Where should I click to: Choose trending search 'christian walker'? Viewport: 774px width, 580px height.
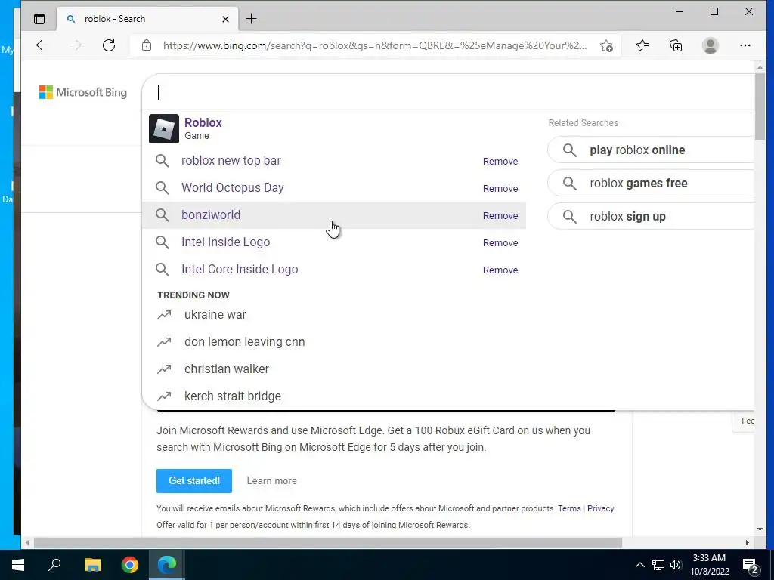pos(227,369)
